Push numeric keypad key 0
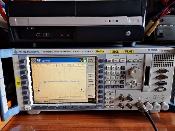This screenshot has height=131, width=175. point(108,82)
